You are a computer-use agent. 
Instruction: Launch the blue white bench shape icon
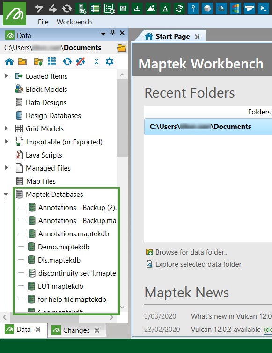pos(250,8)
